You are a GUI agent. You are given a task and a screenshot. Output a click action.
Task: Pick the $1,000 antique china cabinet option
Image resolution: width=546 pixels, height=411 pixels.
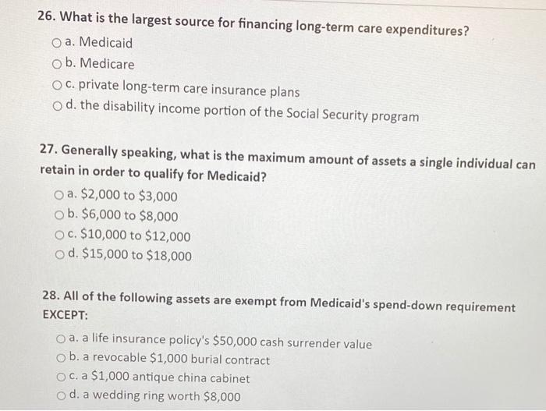62,377
